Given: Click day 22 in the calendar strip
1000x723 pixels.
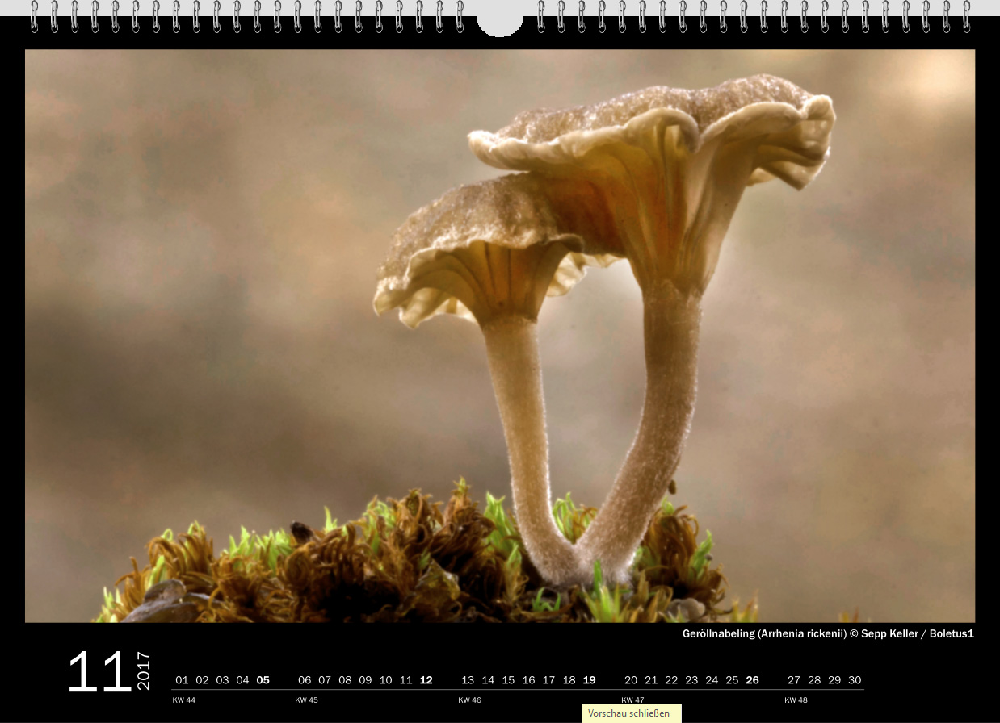Looking at the screenshot, I should [671, 680].
